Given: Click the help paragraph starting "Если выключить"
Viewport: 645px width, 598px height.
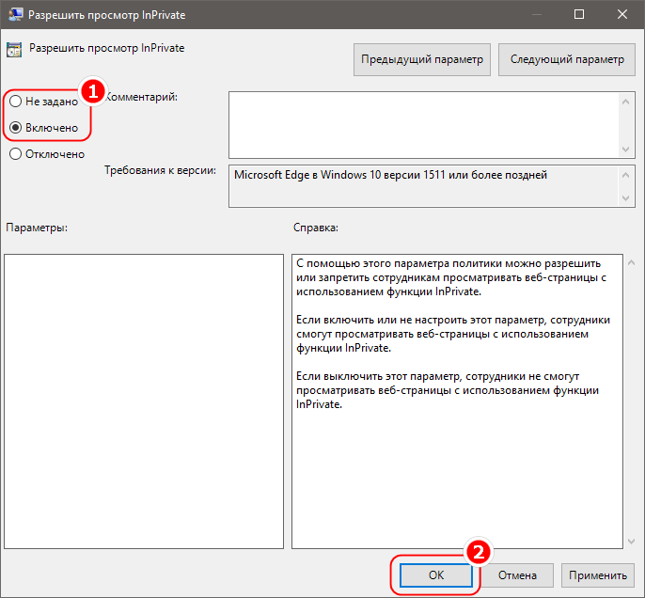Looking at the screenshot, I should 448,390.
